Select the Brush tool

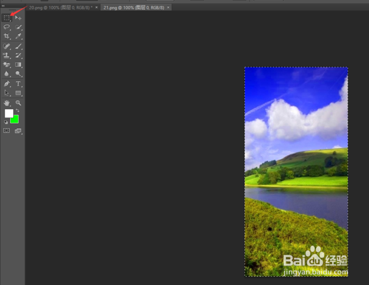click(18, 46)
